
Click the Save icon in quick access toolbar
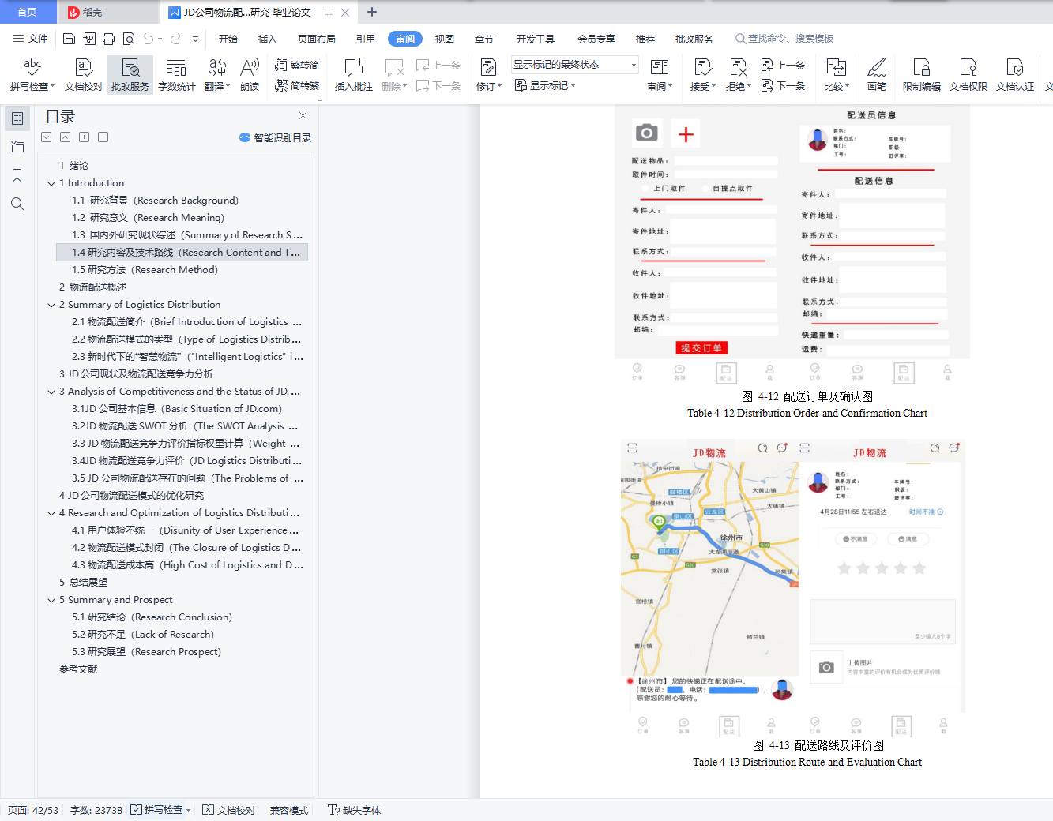pyautogui.click(x=69, y=39)
